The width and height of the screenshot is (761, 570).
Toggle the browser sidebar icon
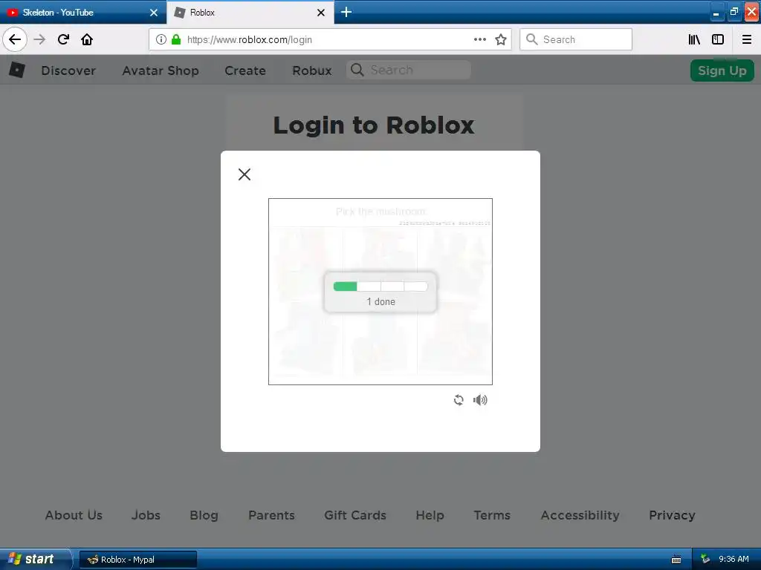tap(718, 39)
